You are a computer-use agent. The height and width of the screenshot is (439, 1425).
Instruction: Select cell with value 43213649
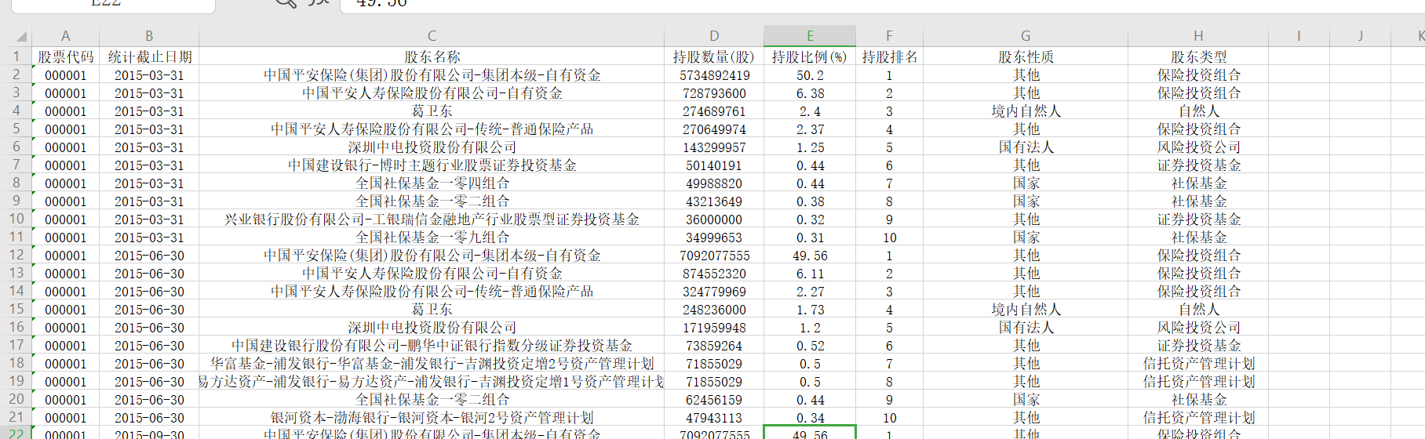pyautogui.click(x=714, y=201)
